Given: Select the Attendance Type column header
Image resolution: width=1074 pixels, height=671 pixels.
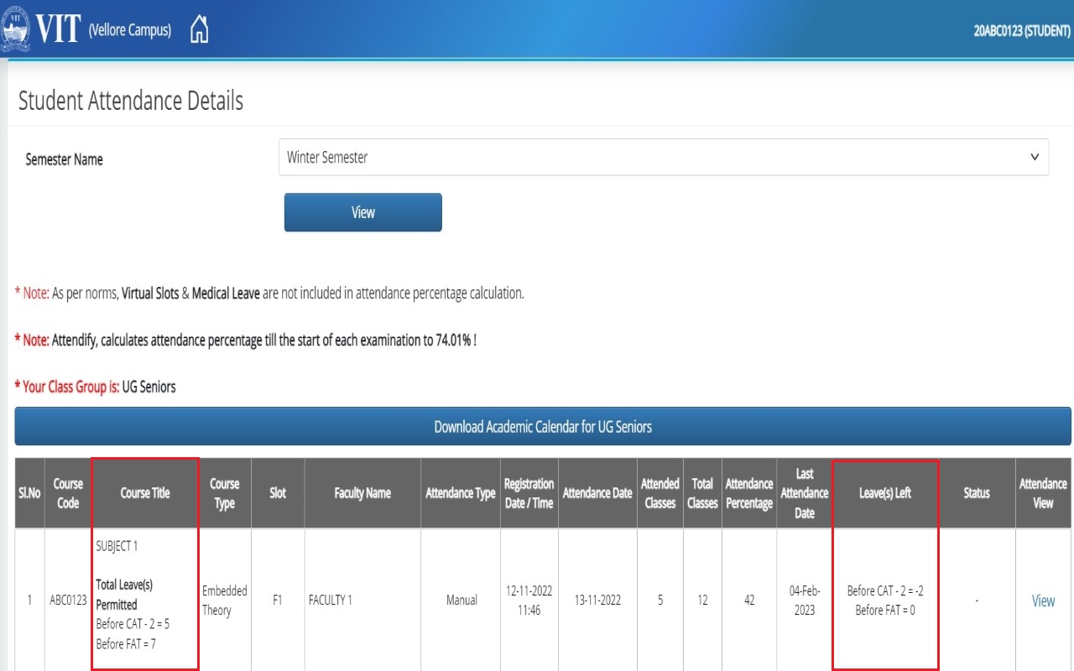Looking at the screenshot, I should 461,493.
